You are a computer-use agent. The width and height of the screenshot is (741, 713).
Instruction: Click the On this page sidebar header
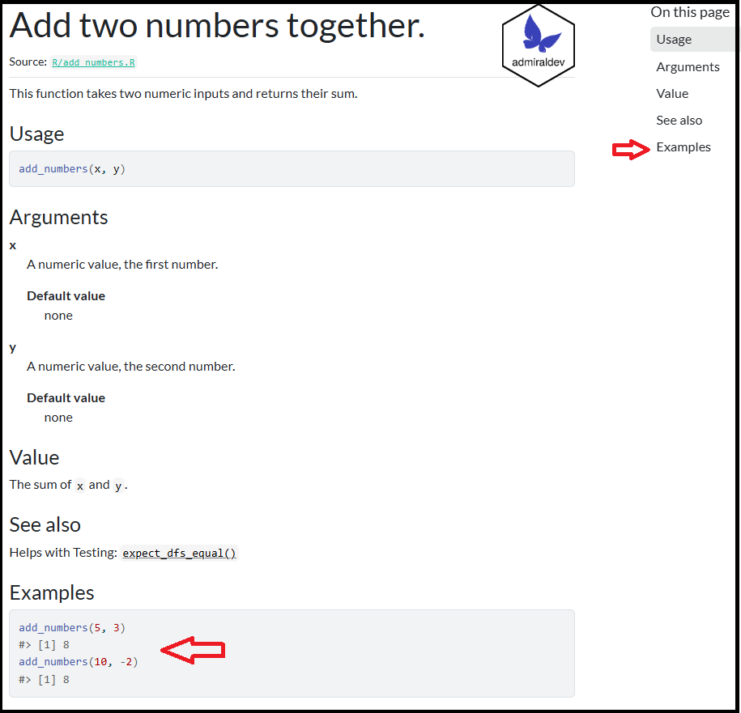pos(690,12)
